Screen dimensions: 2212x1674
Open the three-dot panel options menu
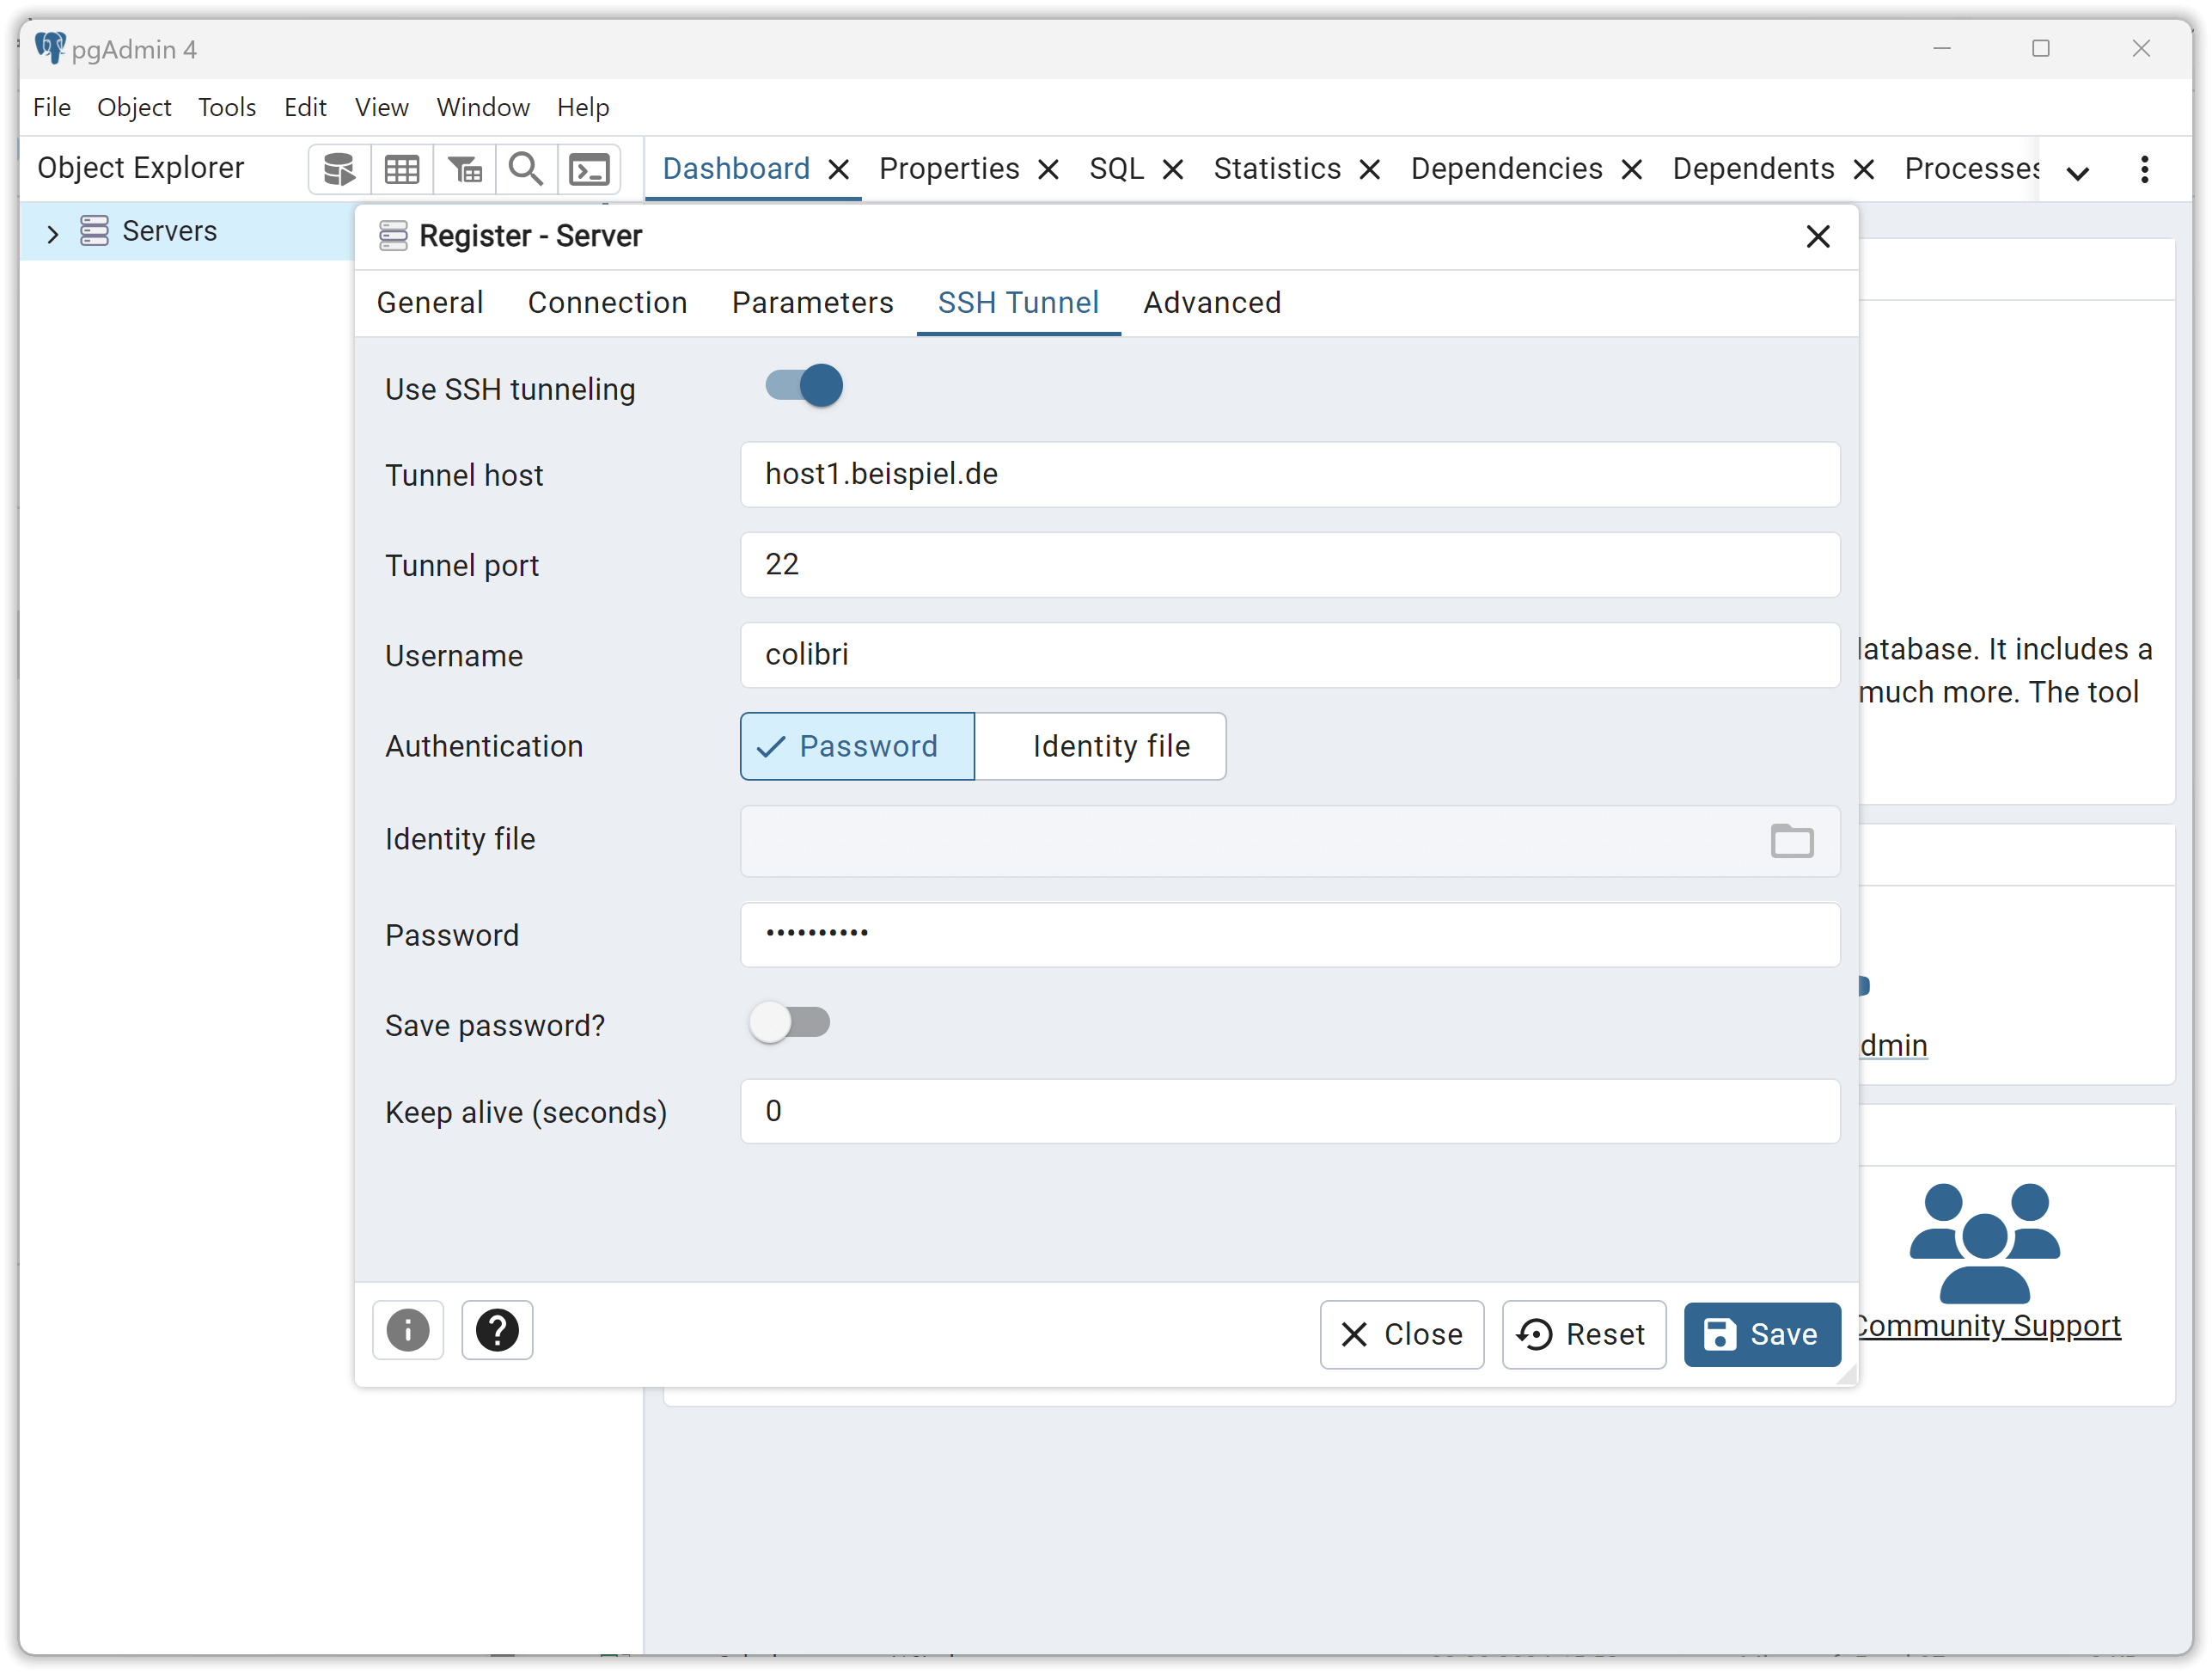coord(2144,169)
